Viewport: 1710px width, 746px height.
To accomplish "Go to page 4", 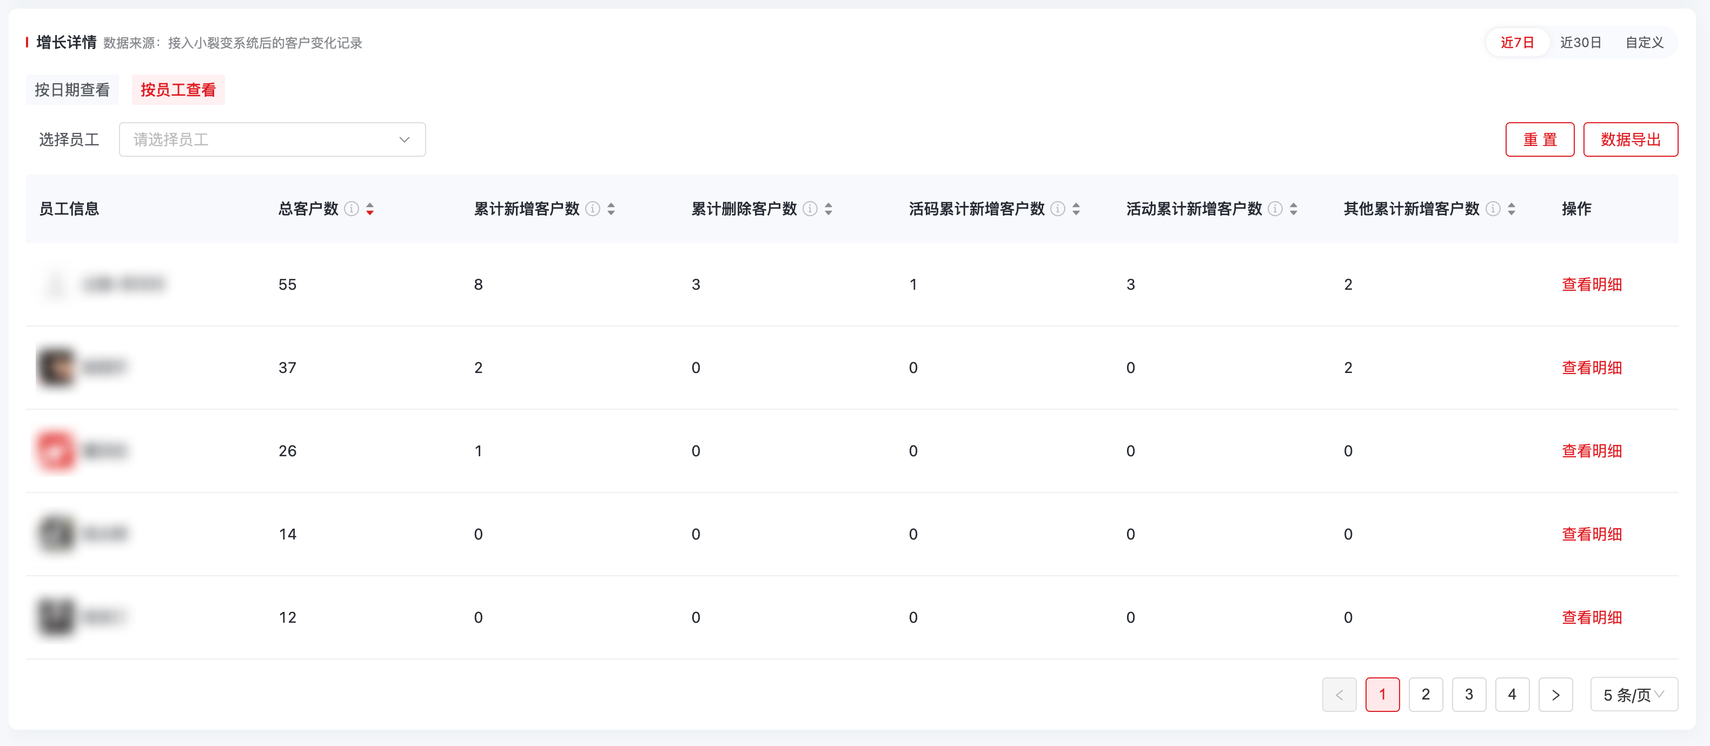I will pos(1512,694).
